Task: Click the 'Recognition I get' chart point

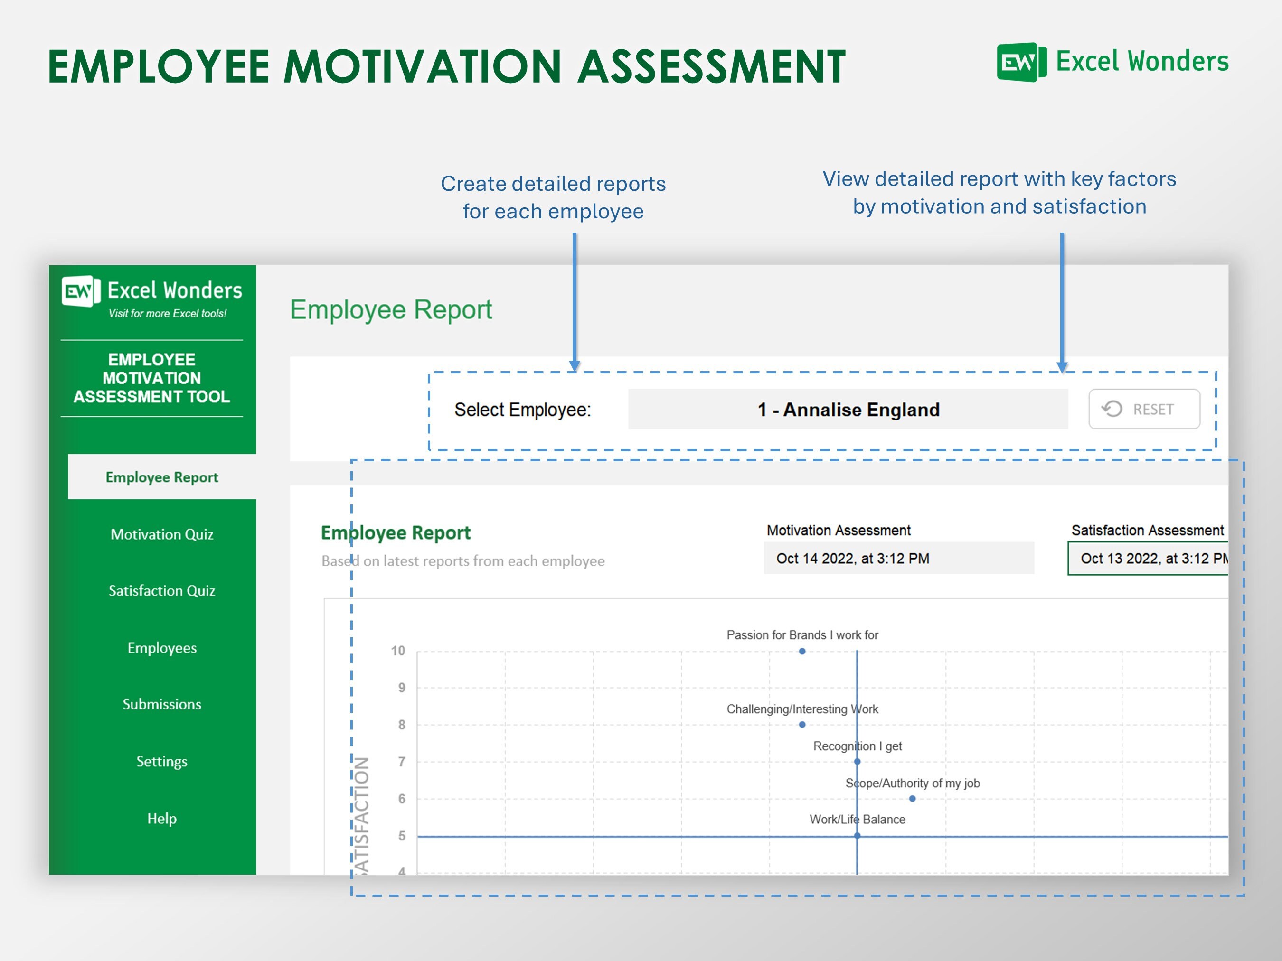Action: pos(856,762)
